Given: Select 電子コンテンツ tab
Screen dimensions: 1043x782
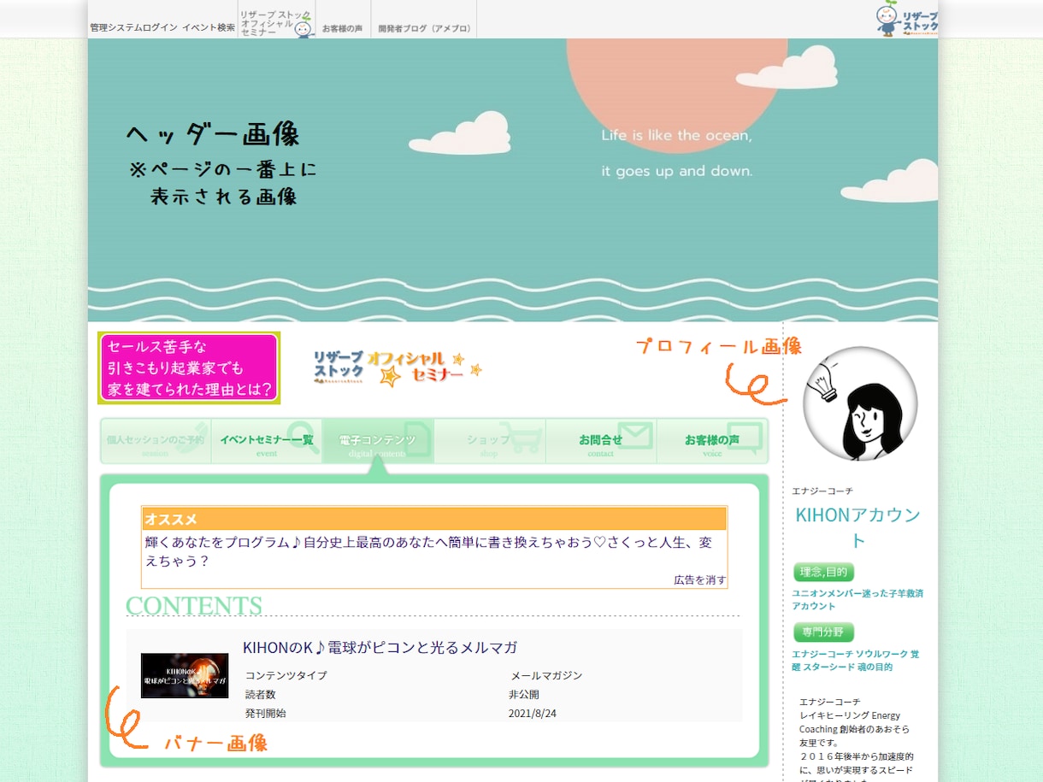Looking at the screenshot, I should (x=378, y=441).
